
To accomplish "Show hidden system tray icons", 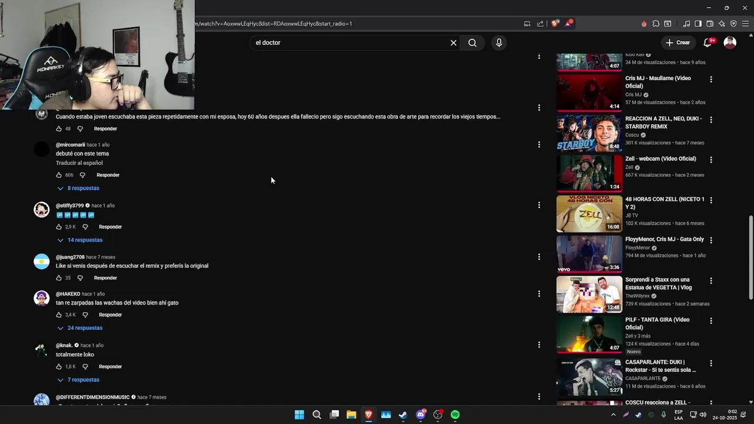I will click(613, 415).
